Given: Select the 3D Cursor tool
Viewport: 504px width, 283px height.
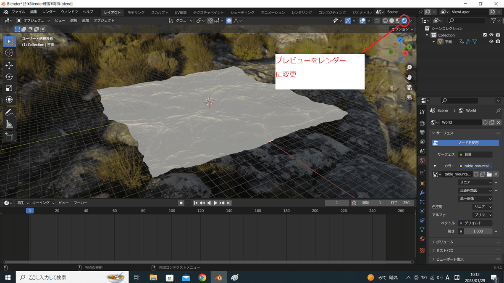Looking at the screenshot, I should [x=10, y=53].
